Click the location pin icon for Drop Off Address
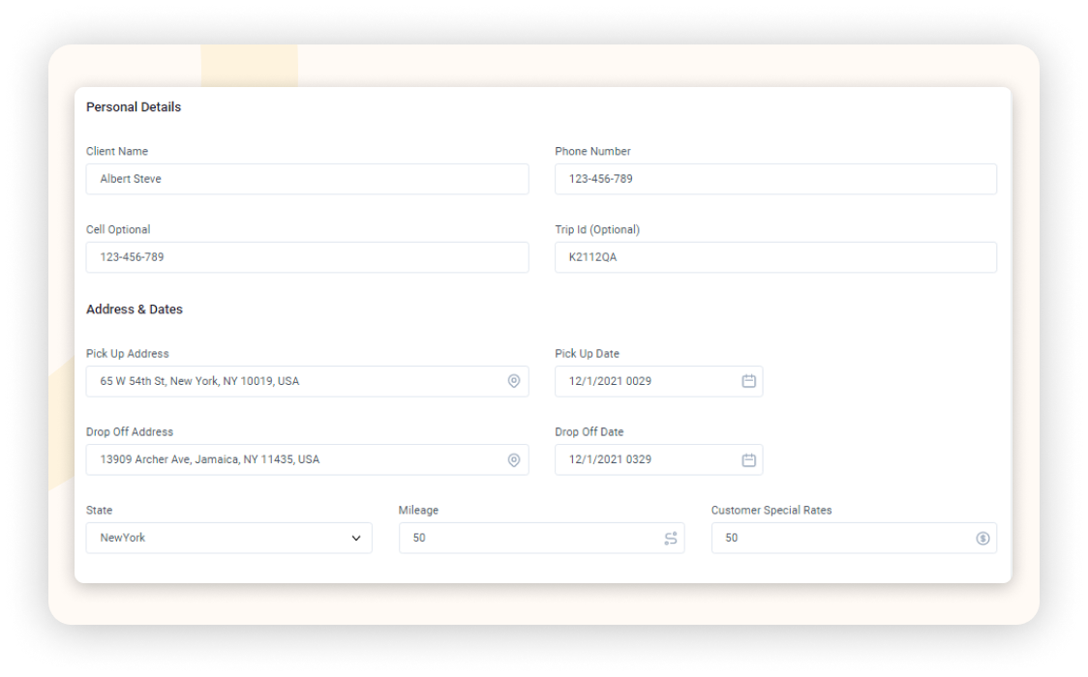Image resolution: width=1088 pixels, height=677 pixels. [514, 459]
